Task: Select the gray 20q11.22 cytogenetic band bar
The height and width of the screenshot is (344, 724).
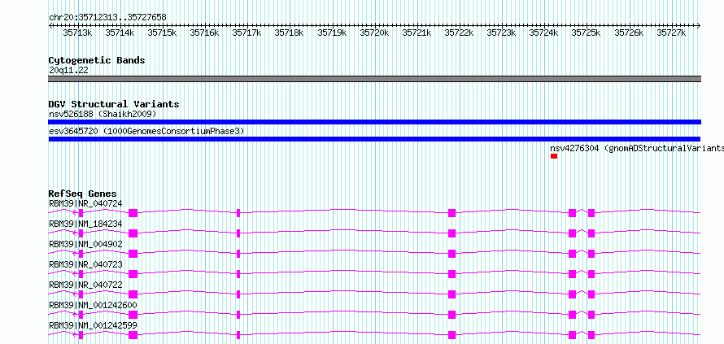Action: (374, 79)
